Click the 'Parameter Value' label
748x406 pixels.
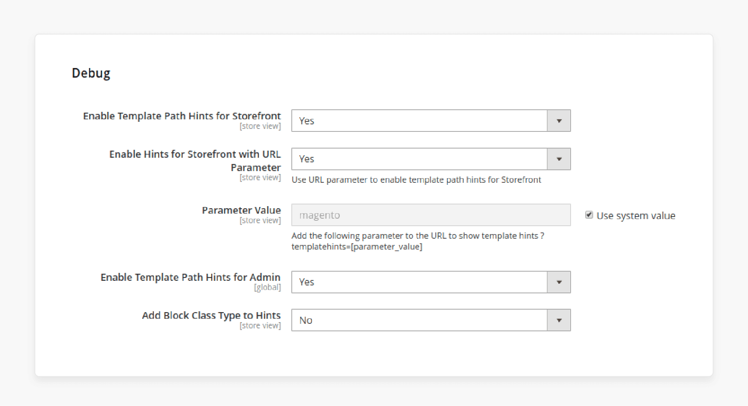point(241,210)
